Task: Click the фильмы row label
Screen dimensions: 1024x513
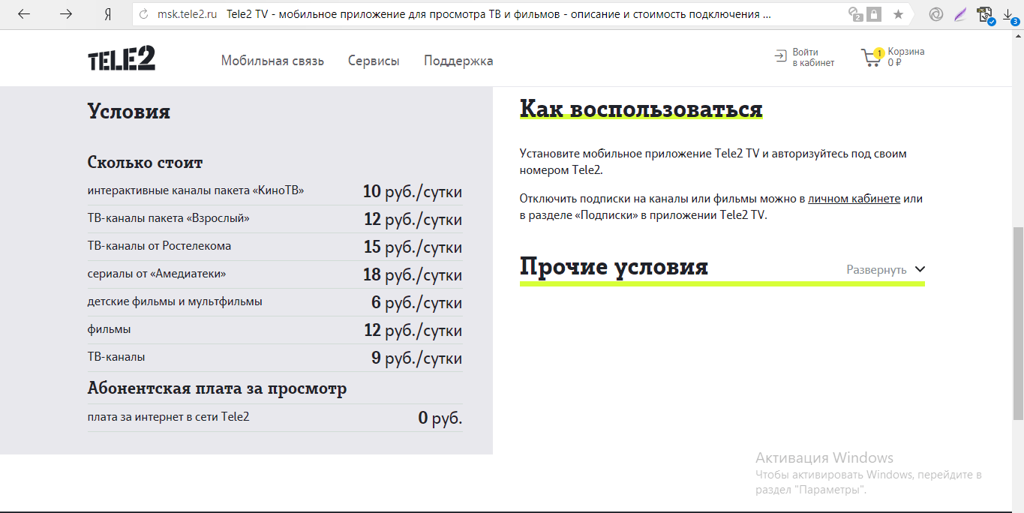Action: (110, 329)
